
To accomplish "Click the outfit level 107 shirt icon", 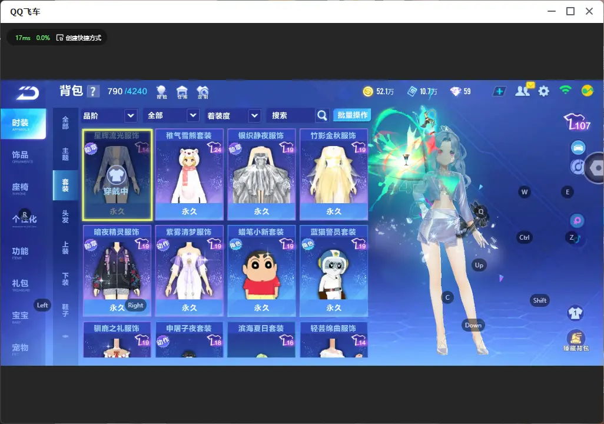I will click(x=577, y=122).
